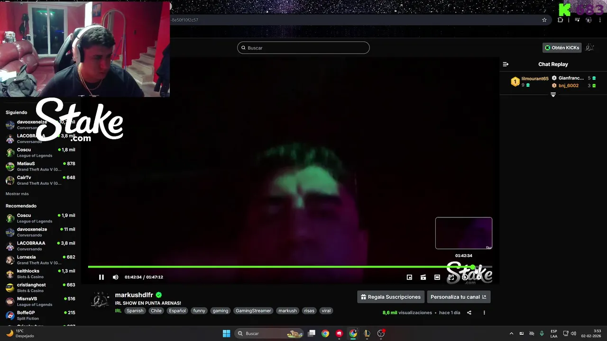Expand the gift leaderboard with the down arrow

tap(553, 95)
